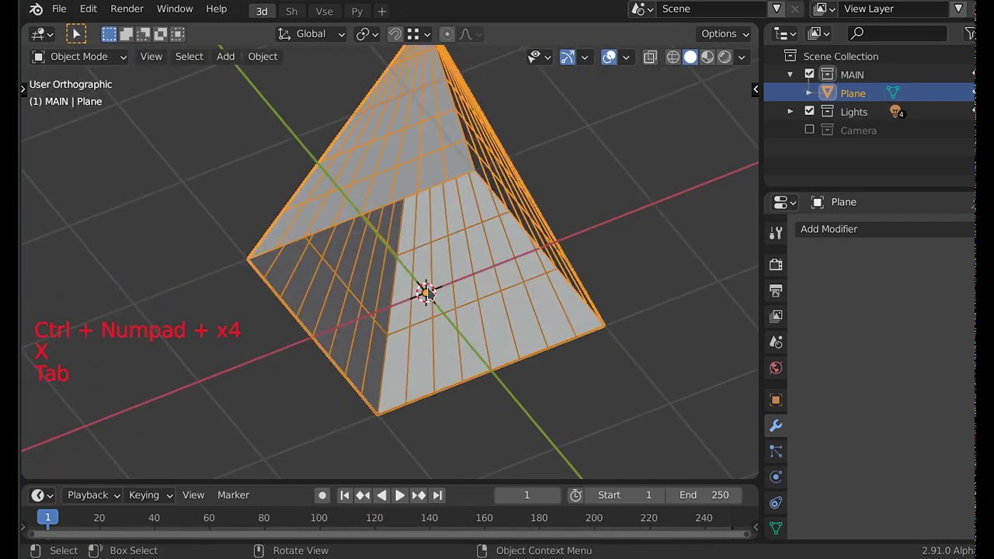This screenshot has height=559, width=994.
Task: Toggle X-ray view icon
Action: click(x=650, y=57)
